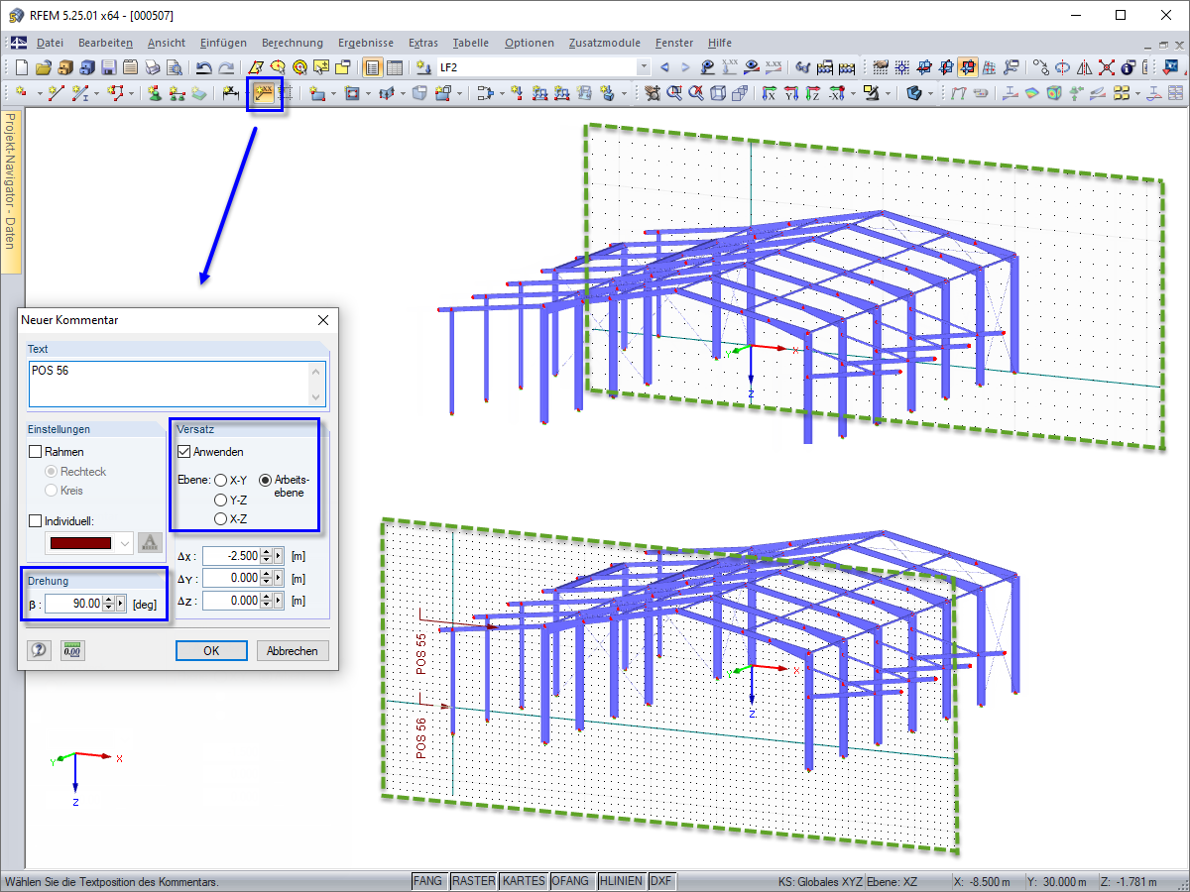This screenshot has width=1190, height=892.
Task: Select the Y-Z plane radio button
Action: [x=220, y=500]
